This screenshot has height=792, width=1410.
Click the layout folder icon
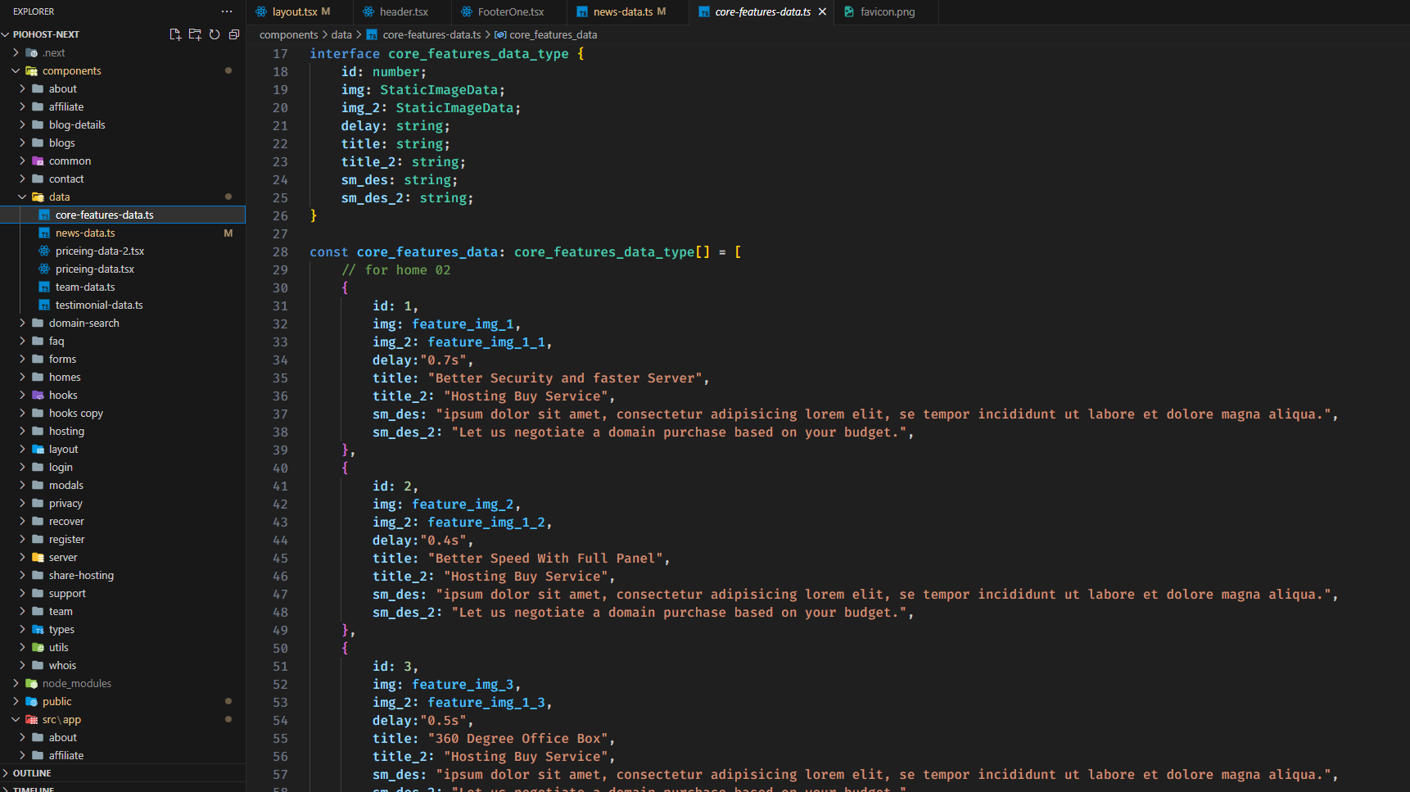point(38,449)
